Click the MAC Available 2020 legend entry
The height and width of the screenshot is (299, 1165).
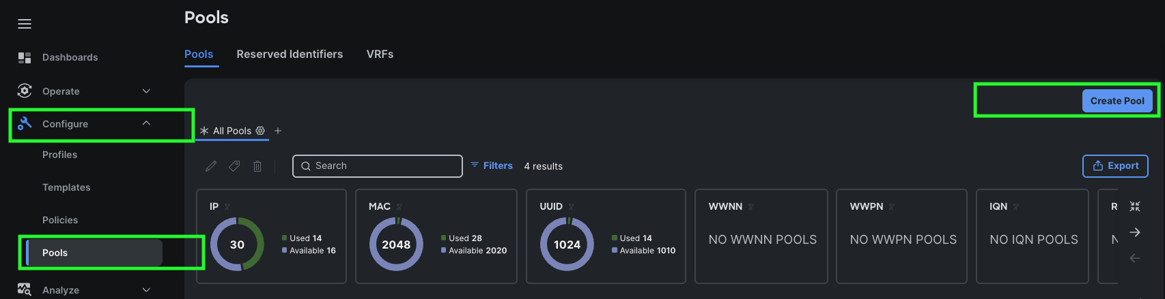pyautogui.click(x=474, y=251)
